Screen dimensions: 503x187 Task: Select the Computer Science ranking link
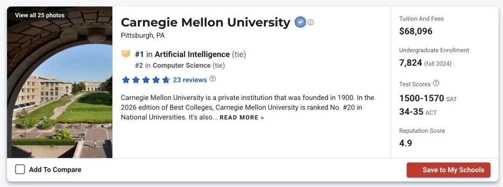coord(182,65)
